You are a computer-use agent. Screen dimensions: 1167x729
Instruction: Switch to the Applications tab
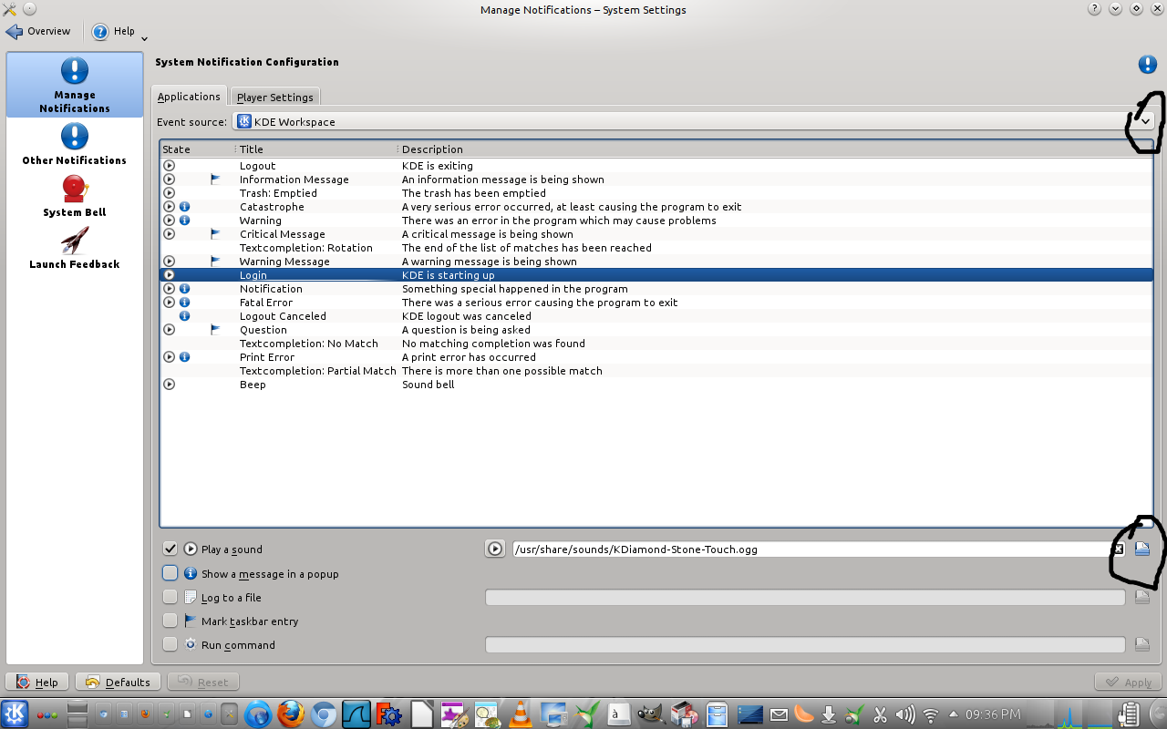189,97
